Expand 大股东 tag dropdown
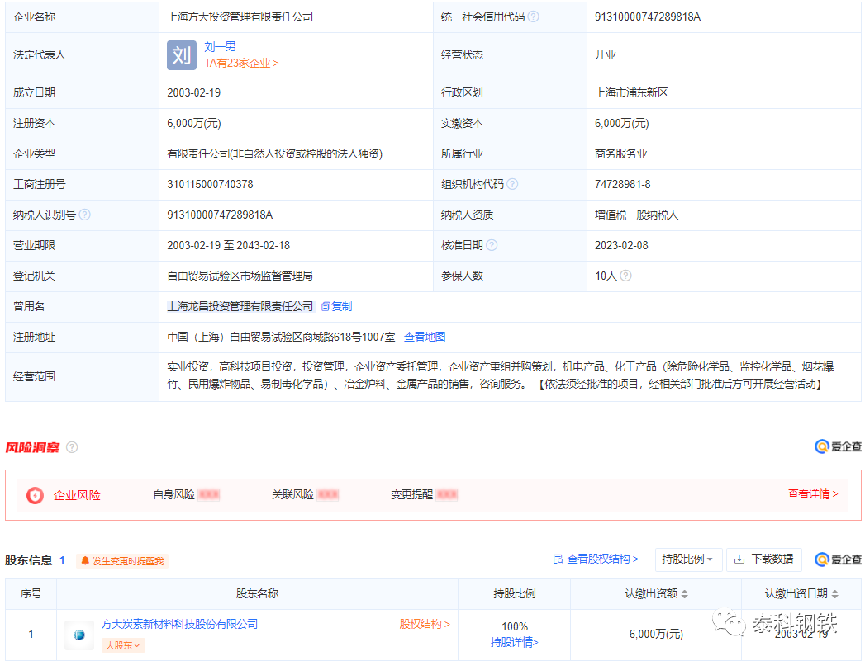 pos(123,645)
